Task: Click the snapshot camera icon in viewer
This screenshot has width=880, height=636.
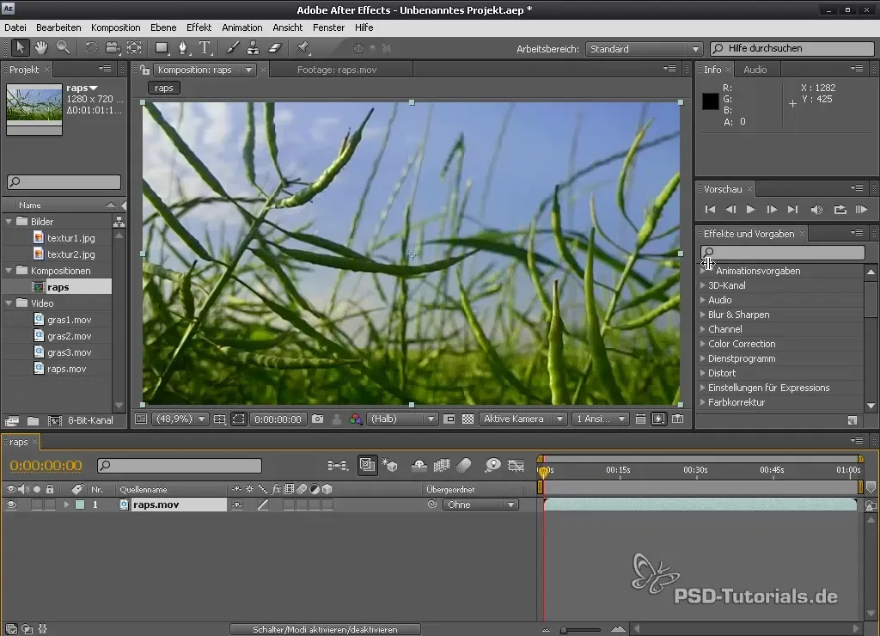Action: 318,419
